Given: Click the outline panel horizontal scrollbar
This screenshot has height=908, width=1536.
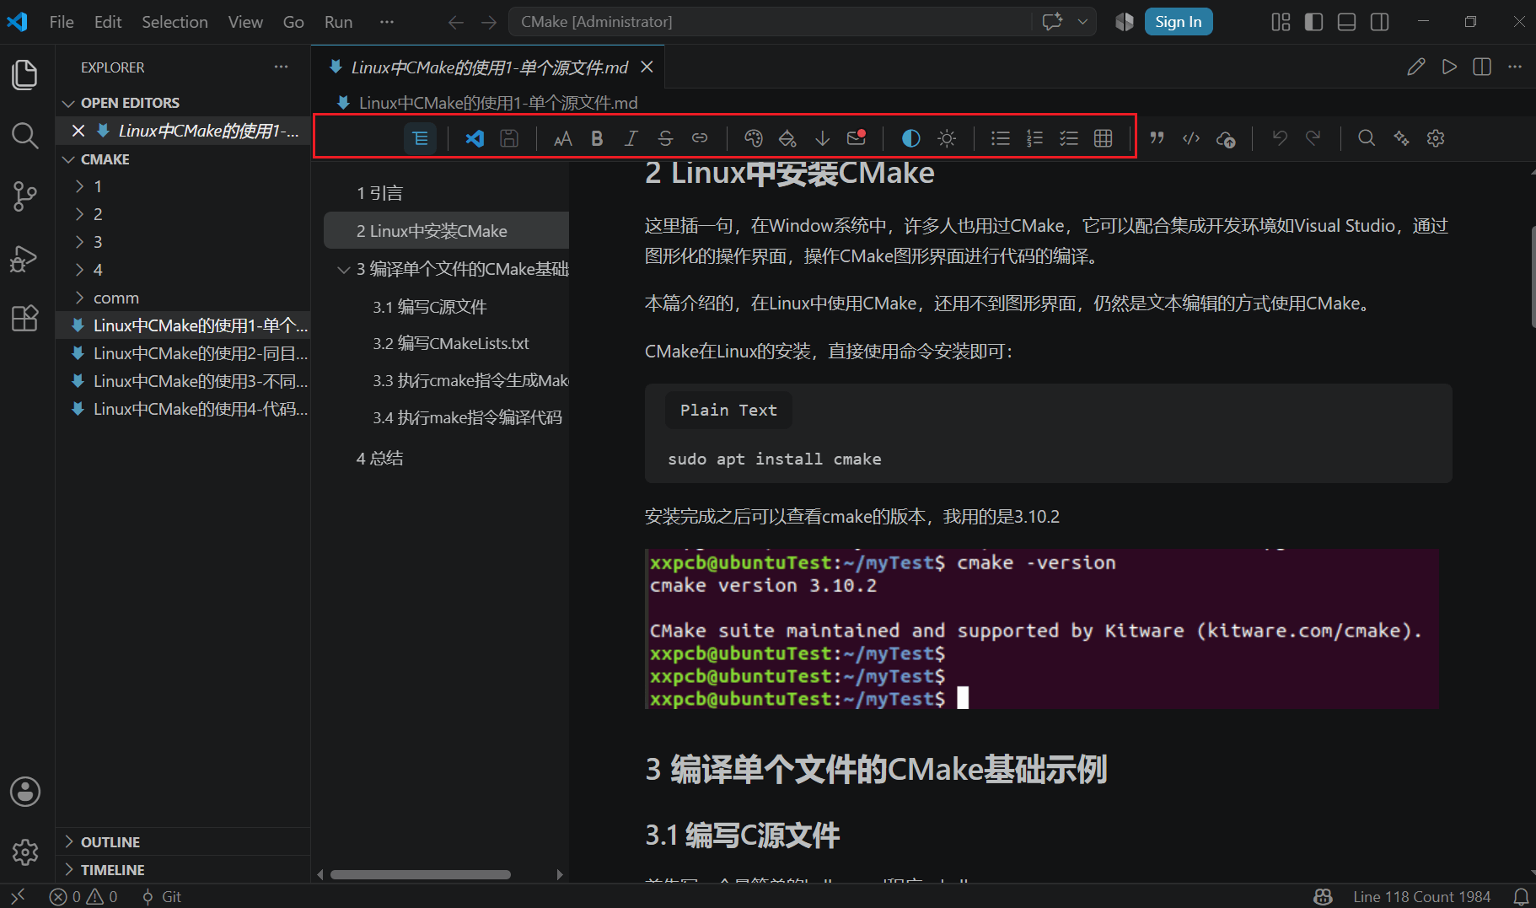Looking at the screenshot, I should tap(421, 874).
